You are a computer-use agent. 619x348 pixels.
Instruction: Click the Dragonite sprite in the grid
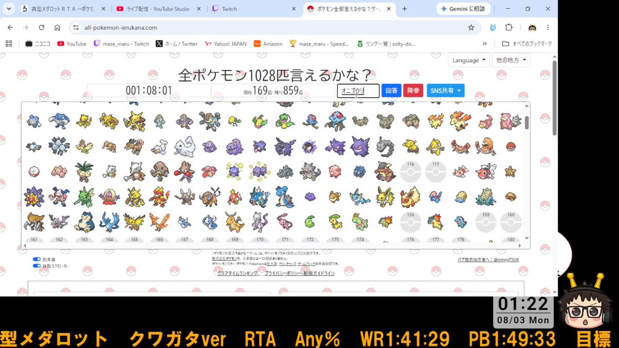click(x=234, y=221)
